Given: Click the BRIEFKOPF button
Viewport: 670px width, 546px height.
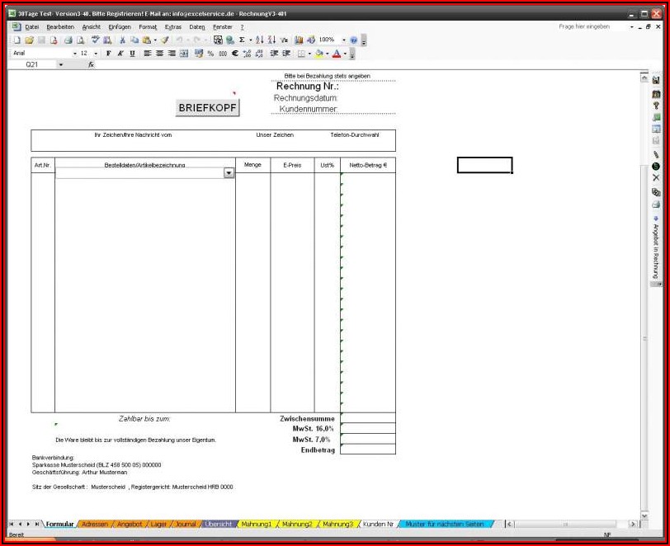Looking at the screenshot, I should coord(208,108).
